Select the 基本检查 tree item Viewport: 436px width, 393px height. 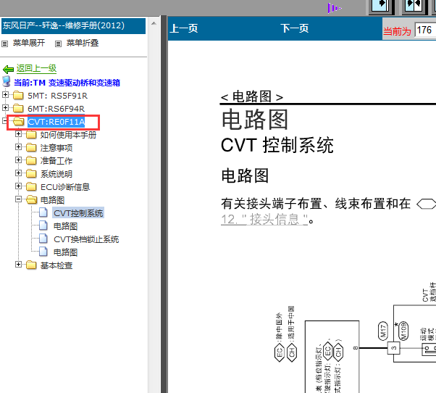point(56,265)
